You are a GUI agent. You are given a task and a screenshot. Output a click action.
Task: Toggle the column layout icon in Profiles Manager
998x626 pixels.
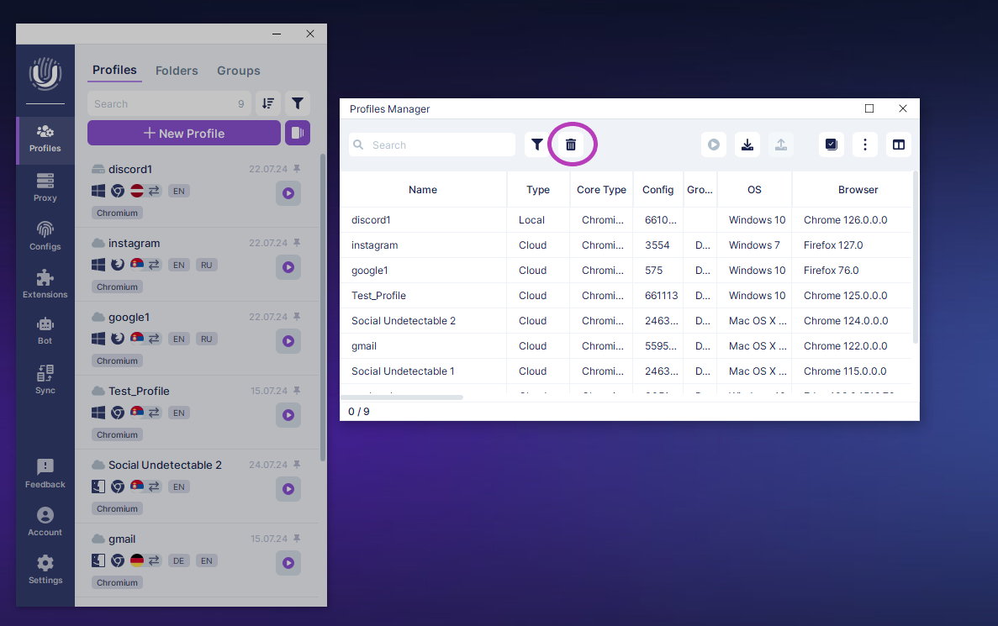tap(899, 145)
